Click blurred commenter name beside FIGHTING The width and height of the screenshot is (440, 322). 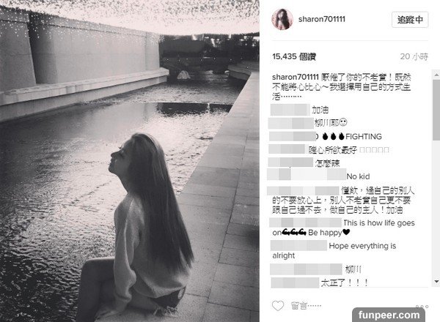click(292, 136)
